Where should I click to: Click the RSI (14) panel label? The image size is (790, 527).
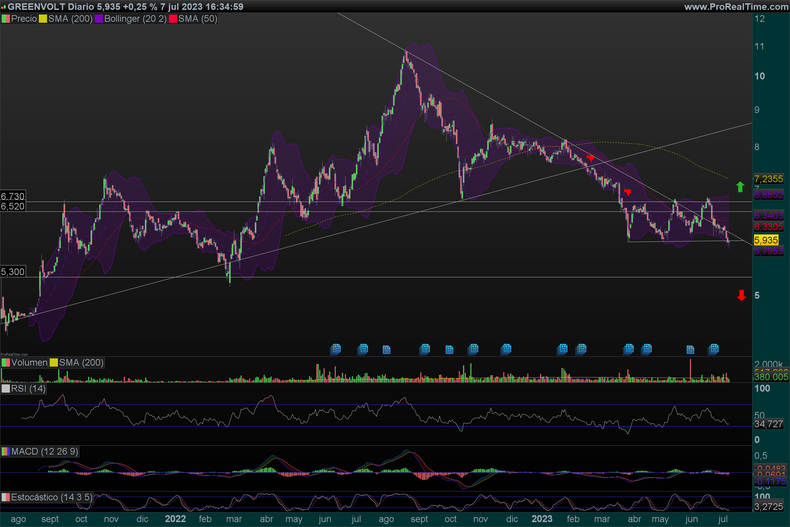[x=28, y=389]
